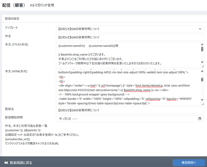Click the テンプレート dropdown chevron arrow
207x167 pixels.
pos(200,29)
